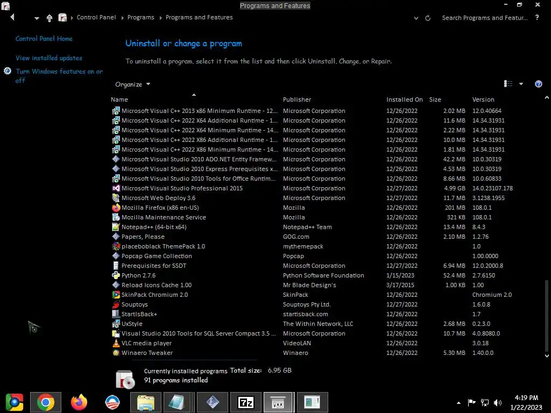The width and height of the screenshot is (551, 413).
Task: Navigate to Programs breadcrumb
Action: tap(140, 17)
